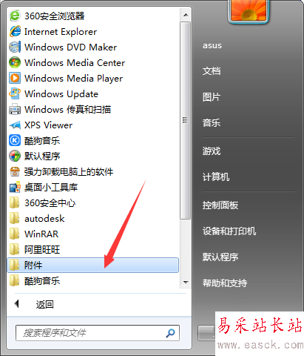Click the user account flower picture

(x=249, y=10)
